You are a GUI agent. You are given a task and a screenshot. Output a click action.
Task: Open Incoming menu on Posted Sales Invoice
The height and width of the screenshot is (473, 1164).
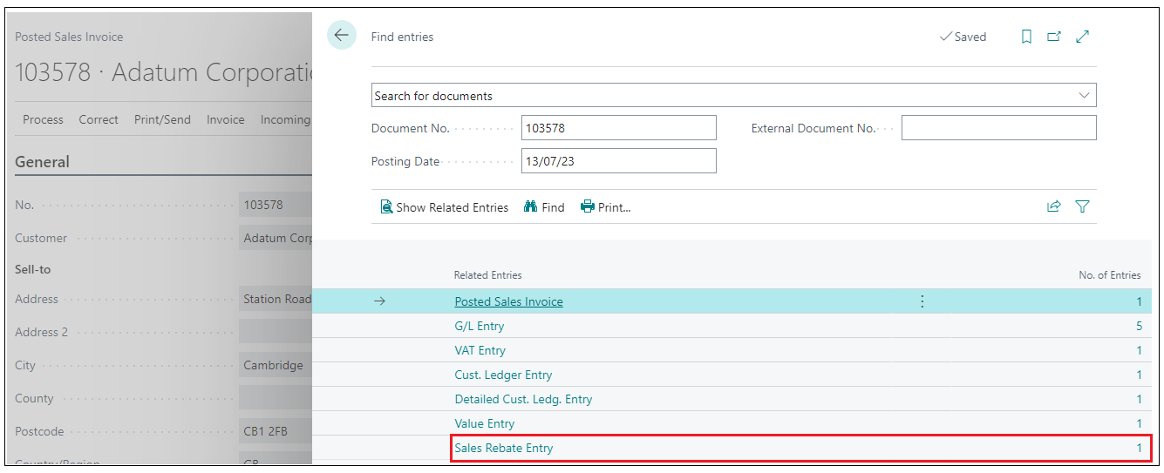pos(285,119)
